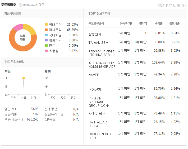The image size is (188, 149).
Task: Click the 평균PBR value 2.07
Action: click(x=35, y=114)
